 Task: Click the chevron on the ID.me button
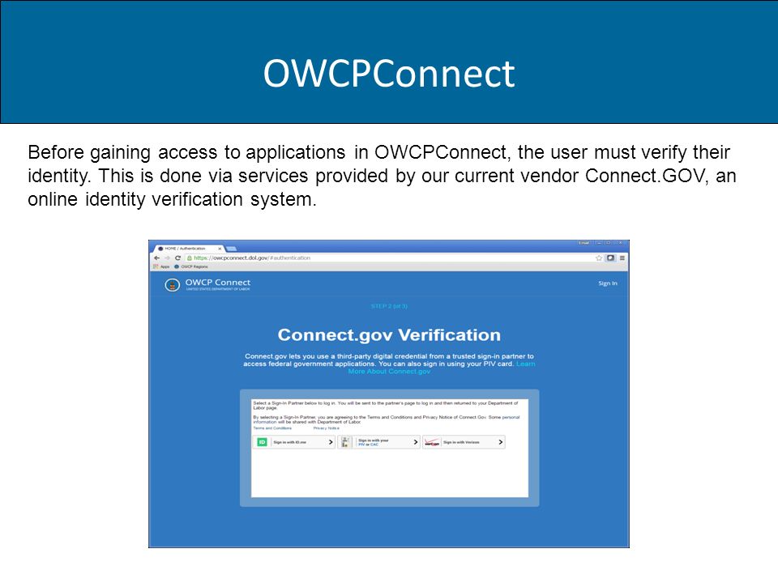coord(331,442)
